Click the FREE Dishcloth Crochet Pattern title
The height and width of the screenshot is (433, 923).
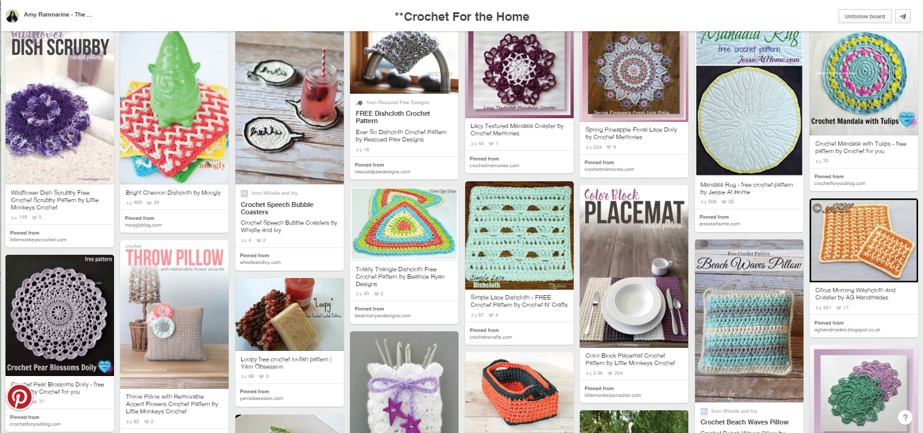pos(393,117)
